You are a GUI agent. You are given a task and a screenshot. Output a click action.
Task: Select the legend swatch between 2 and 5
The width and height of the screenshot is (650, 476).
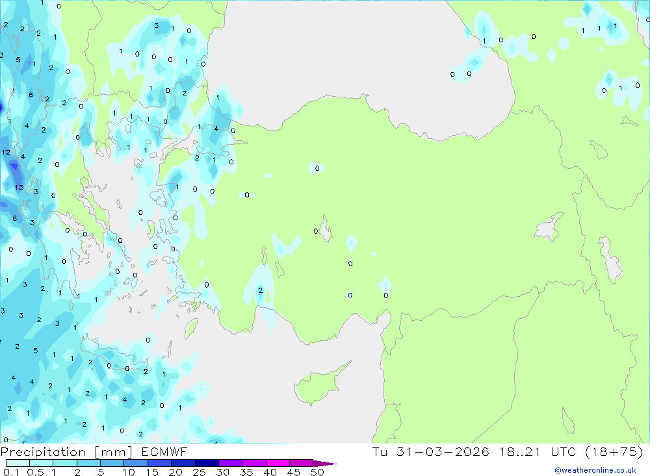88,463
